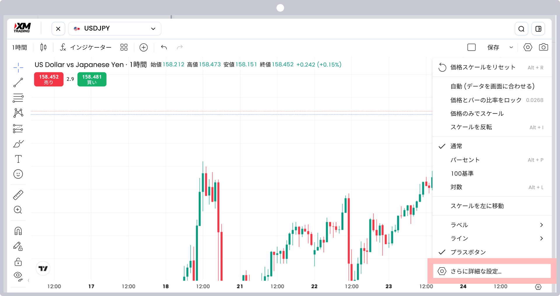
Task: Open the candlestick chart type selector
Action: (43, 47)
